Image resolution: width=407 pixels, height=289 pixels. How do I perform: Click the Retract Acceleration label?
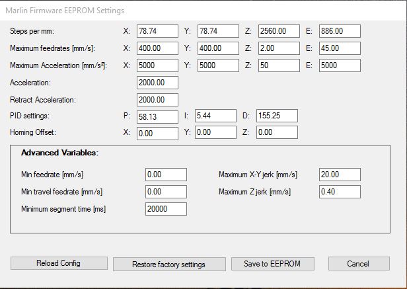(x=43, y=100)
